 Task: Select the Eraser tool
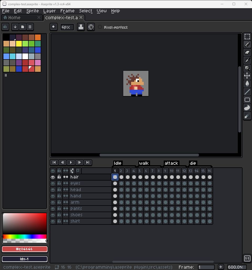coord(247,52)
